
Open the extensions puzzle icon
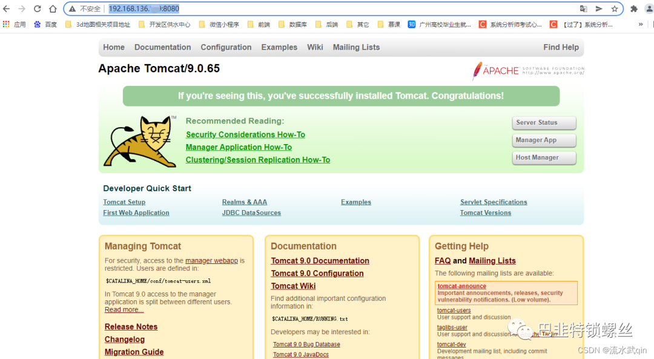pyautogui.click(x=634, y=8)
